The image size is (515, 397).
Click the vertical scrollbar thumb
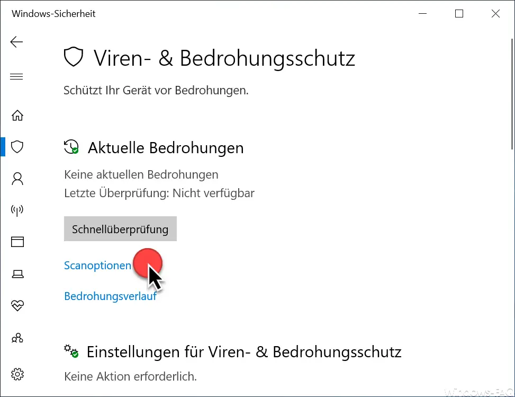(512, 94)
